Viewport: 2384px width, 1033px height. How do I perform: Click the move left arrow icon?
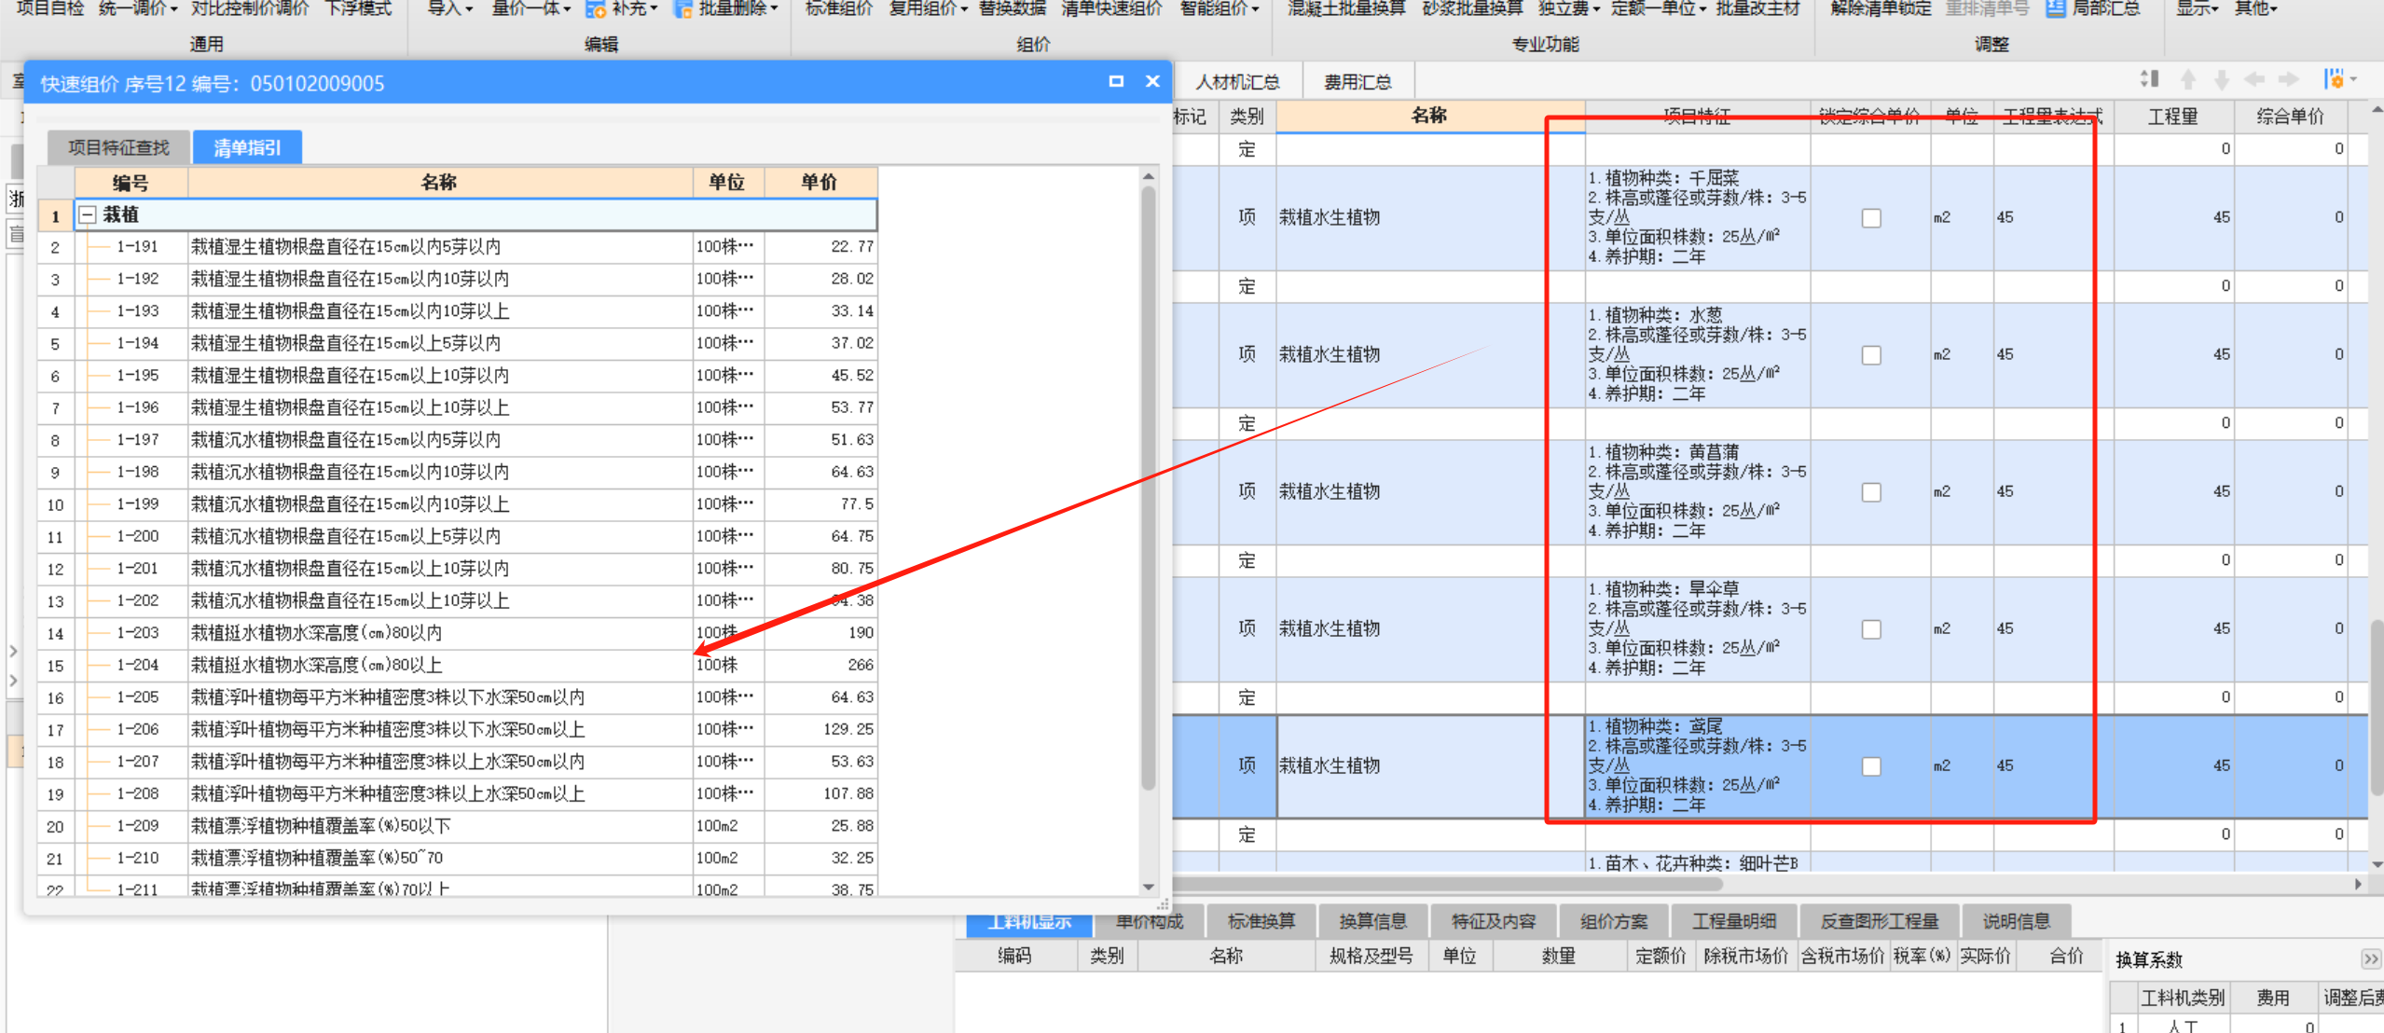(2254, 79)
